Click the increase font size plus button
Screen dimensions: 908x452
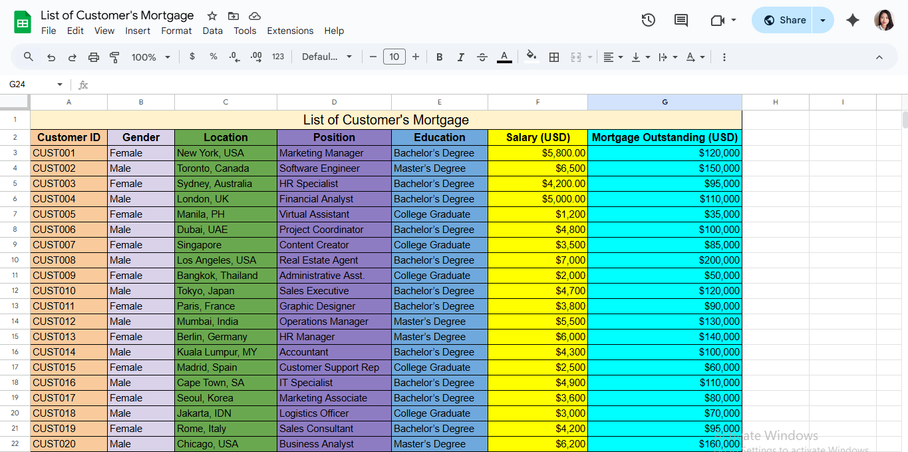point(416,57)
